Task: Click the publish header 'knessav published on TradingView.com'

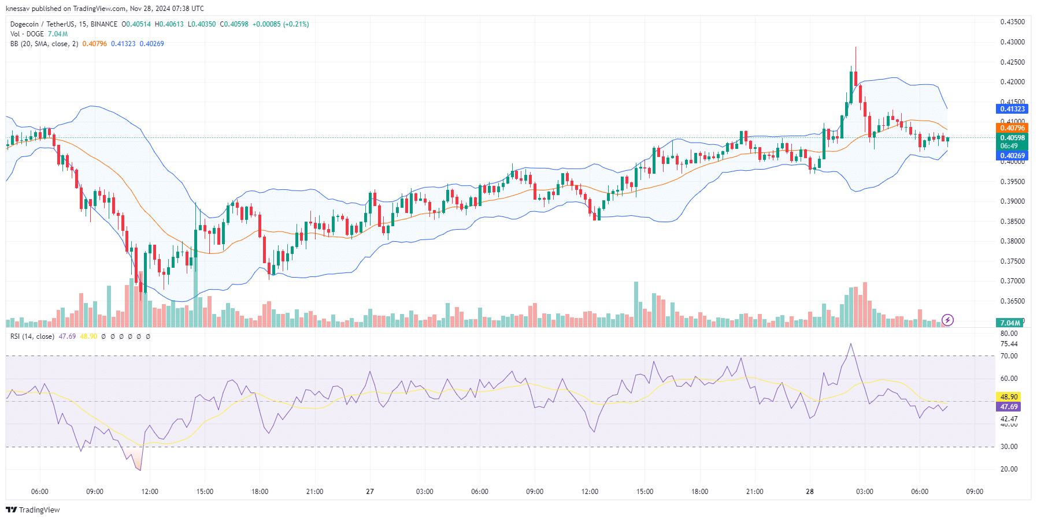Action: 66,9
